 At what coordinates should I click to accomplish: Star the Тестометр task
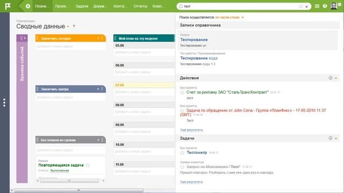[182, 152]
